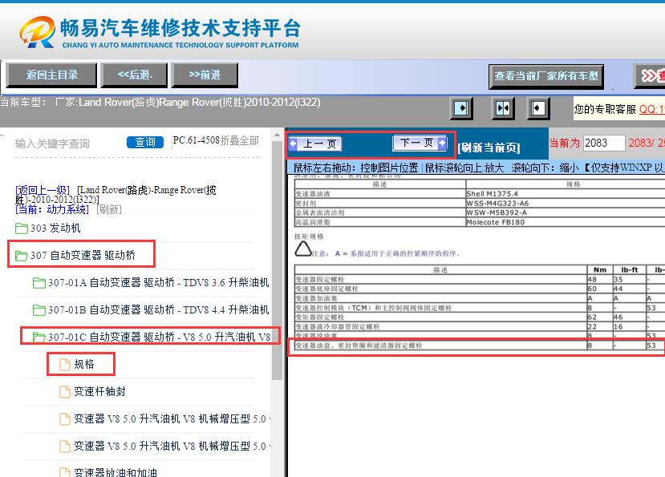Click the 变速器液冷却器管固定螺栓 row
This screenshot has width=665, height=477.
pos(480,326)
